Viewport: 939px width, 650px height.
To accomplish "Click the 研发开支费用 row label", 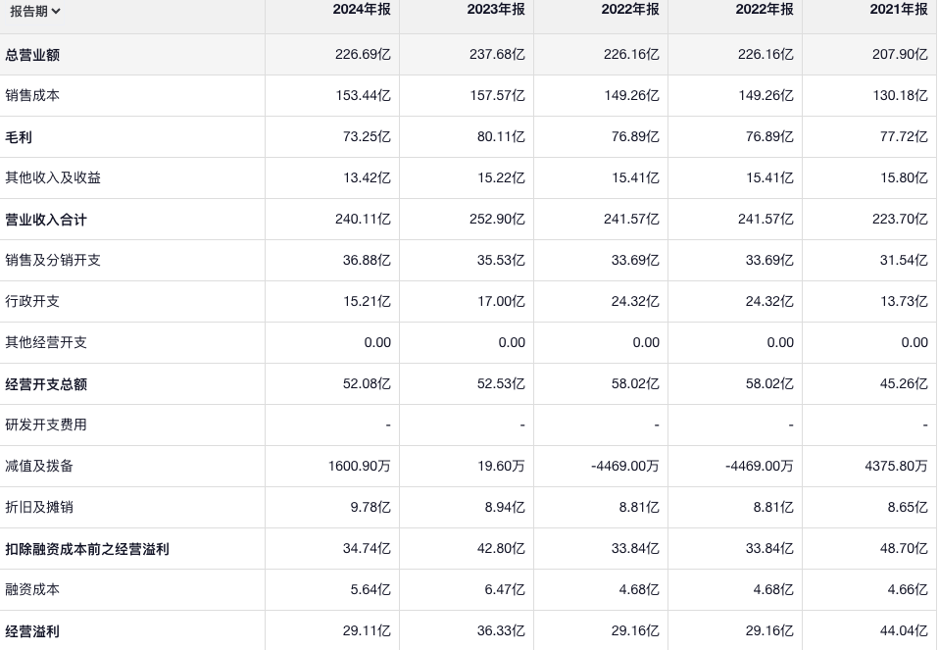I will click(x=46, y=425).
